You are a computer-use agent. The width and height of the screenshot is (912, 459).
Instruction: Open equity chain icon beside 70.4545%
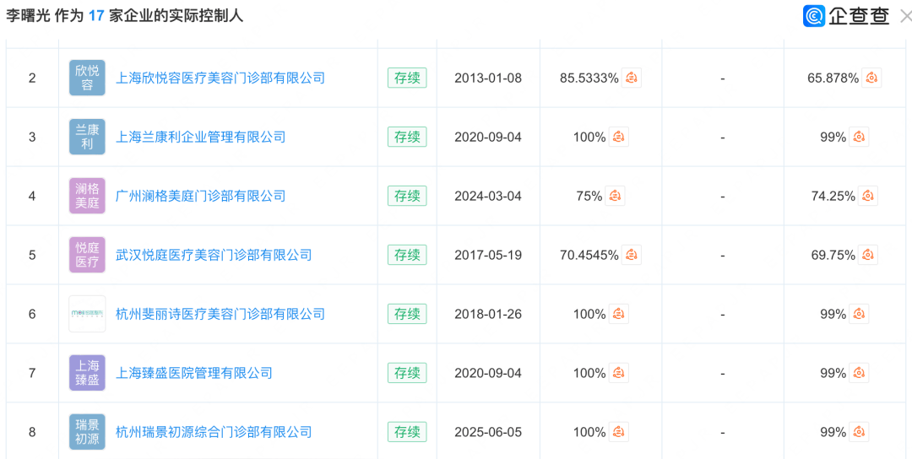[x=632, y=255]
